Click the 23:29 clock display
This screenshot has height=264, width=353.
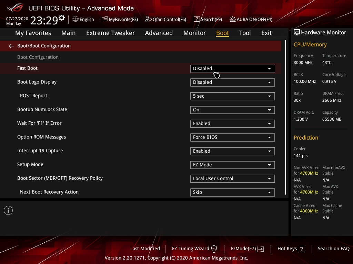pyautogui.click(x=44, y=20)
